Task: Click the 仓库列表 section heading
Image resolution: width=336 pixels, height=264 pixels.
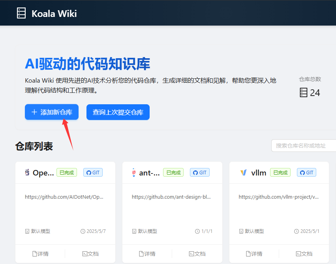Action: (34, 146)
